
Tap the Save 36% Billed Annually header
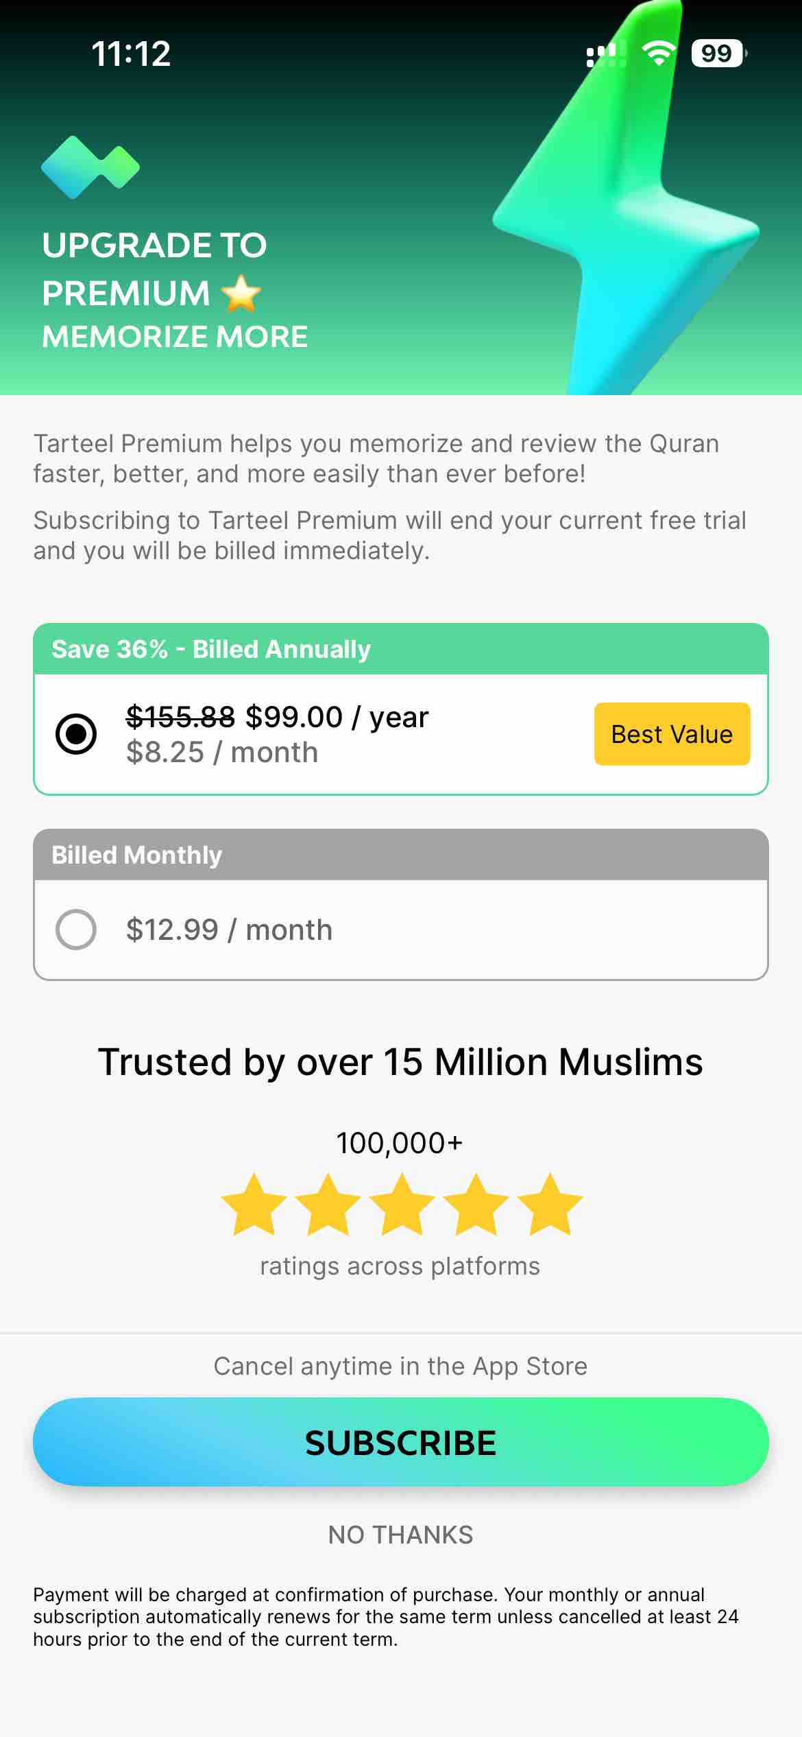tap(211, 649)
